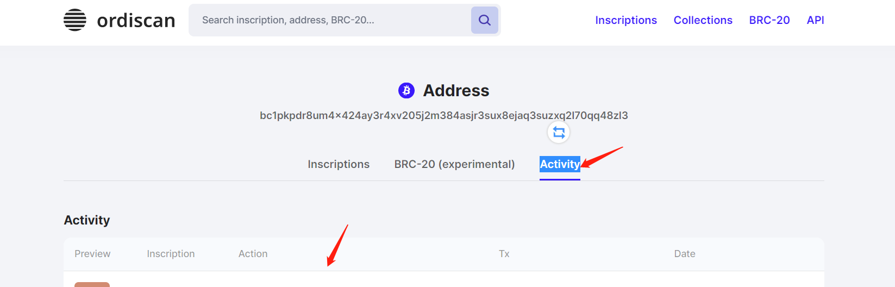The height and width of the screenshot is (287, 895).
Task: Click the Inscription column header
Action: click(x=171, y=254)
